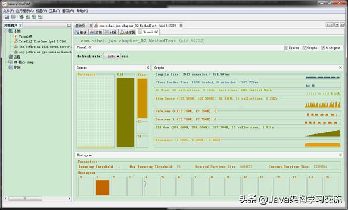Screen dimensions: 348x210
Task: Toggle the Histogram checkbox
Action: pyautogui.click(x=322, y=47)
